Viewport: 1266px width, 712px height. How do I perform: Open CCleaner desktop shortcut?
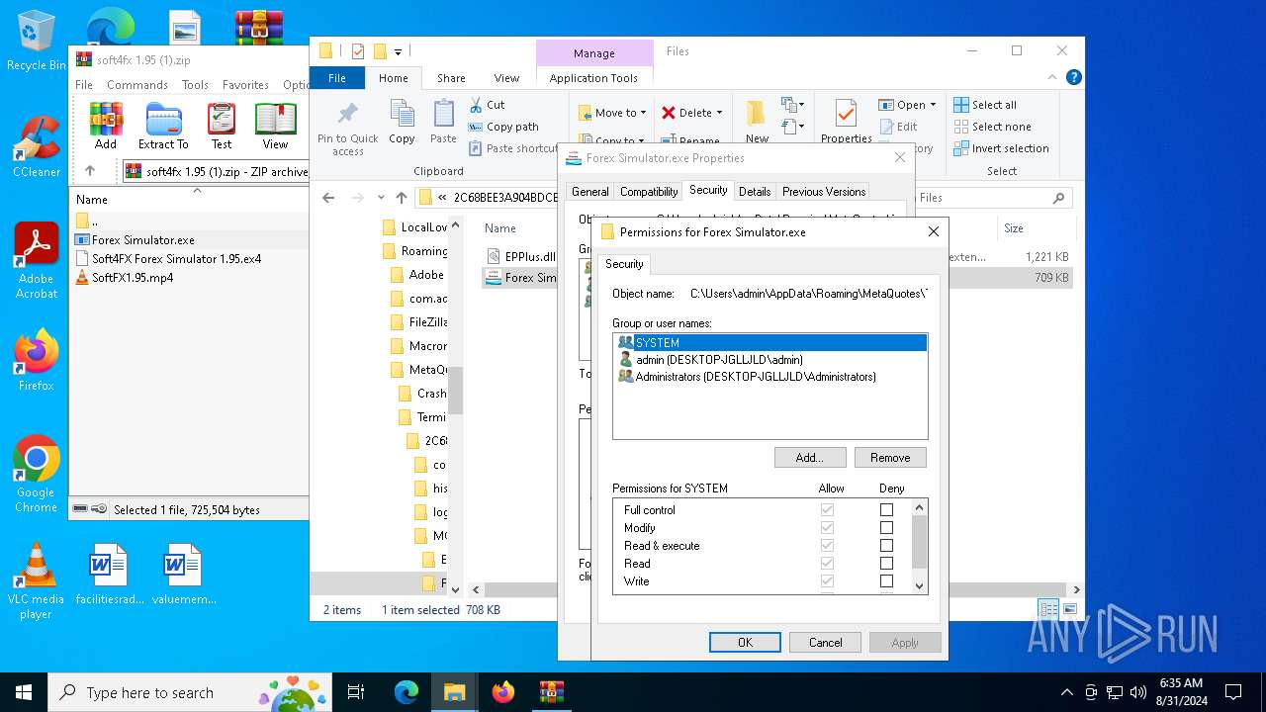click(36, 146)
